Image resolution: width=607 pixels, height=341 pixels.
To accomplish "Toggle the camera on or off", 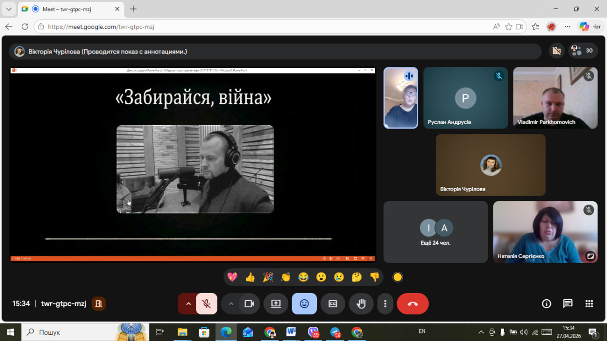I will pos(249,304).
